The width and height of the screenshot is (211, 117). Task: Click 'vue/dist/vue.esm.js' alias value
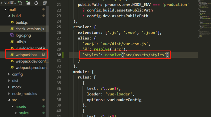[x=124, y=44]
